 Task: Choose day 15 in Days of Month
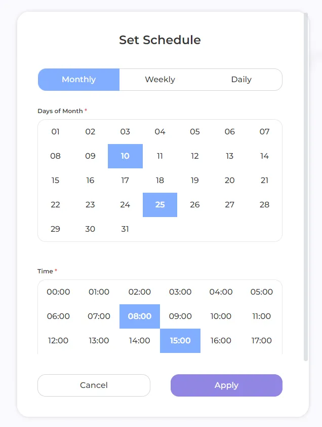(56, 181)
